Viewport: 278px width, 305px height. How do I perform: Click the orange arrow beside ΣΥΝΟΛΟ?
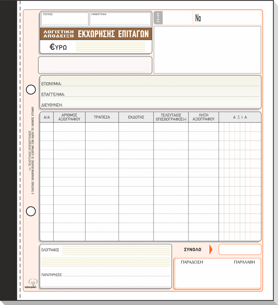211,249
